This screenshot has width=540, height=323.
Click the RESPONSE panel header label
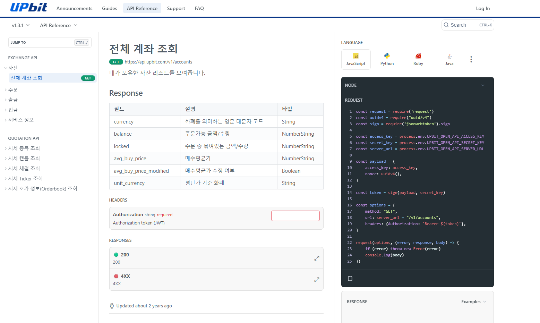[357, 301]
